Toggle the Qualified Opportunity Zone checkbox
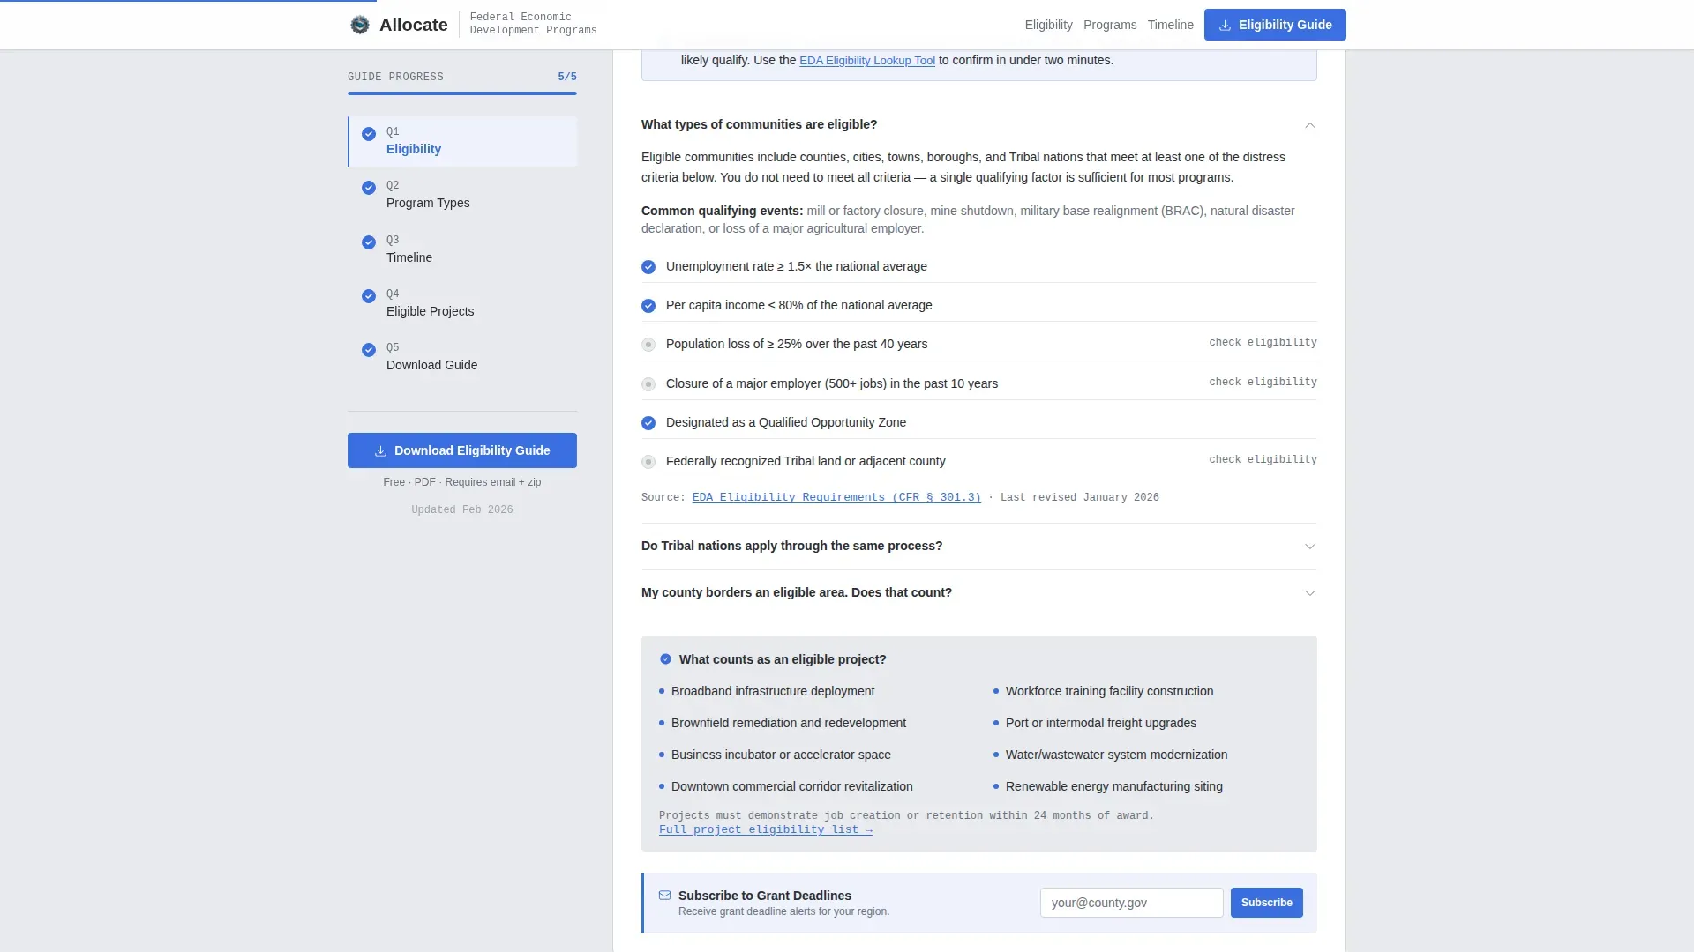The image size is (1694, 952). [648, 423]
